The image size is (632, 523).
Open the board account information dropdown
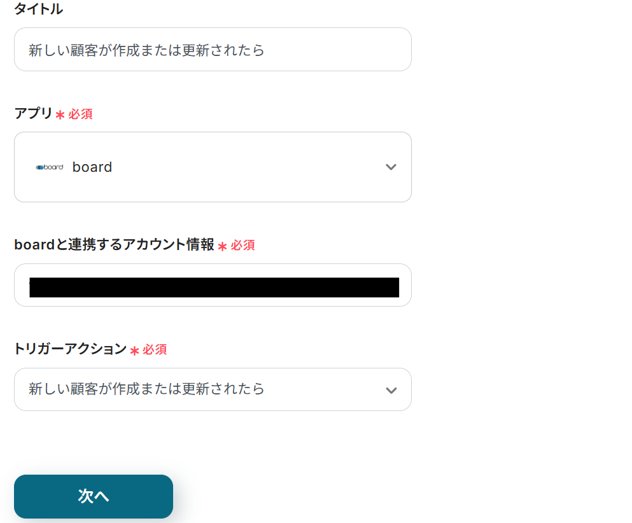coord(213,284)
